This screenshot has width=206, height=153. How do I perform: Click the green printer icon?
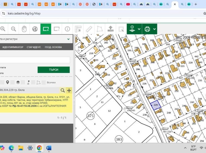(x=147, y=29)
